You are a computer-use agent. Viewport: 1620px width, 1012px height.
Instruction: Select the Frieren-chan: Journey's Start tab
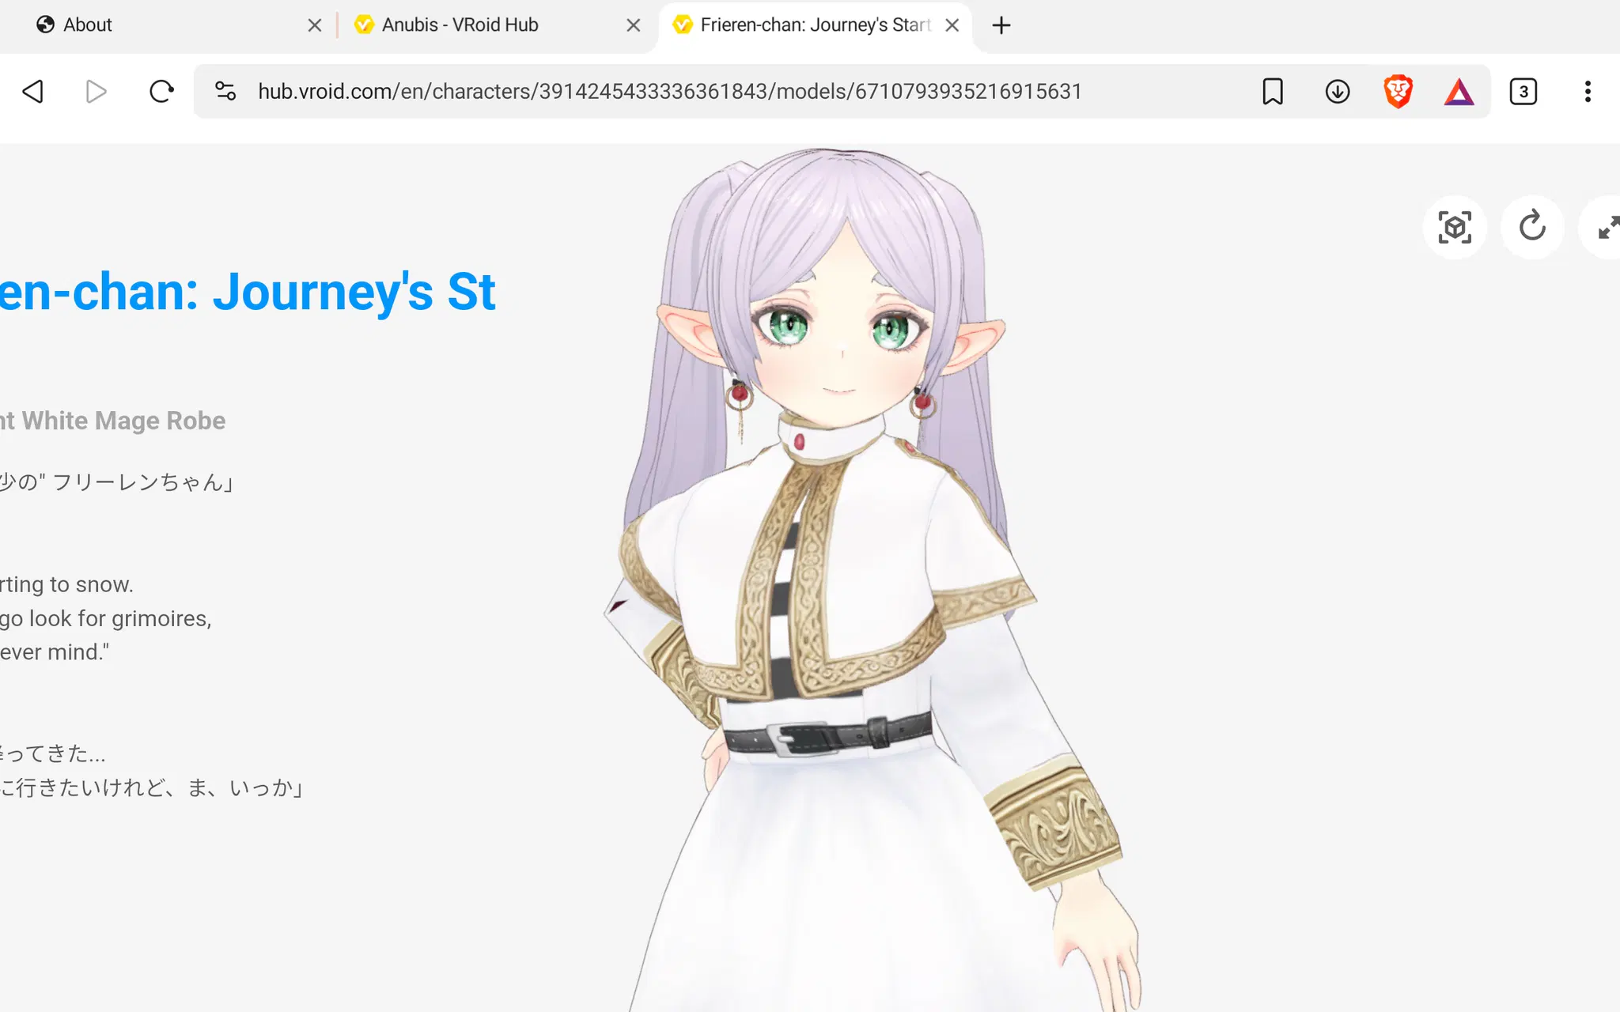pos(815,25)
